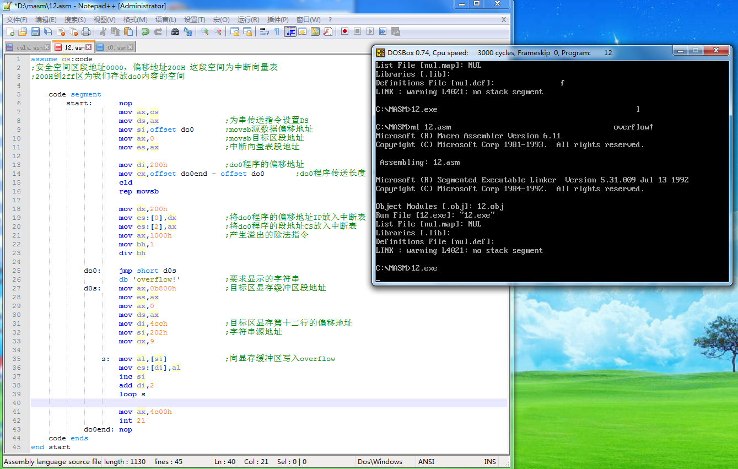The width and height of the screenshot is (738, 469).
Task: Click the Paste clipboard toolbar icon
Action: (128, 31)
